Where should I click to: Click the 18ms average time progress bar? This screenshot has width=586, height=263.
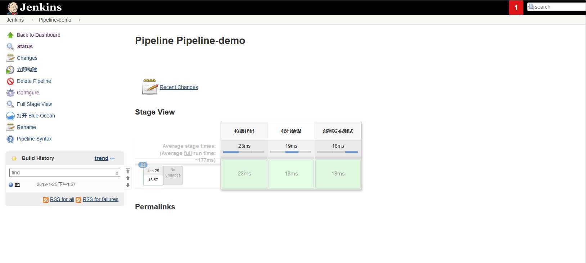pyautogui.click(x=337, y=152)
